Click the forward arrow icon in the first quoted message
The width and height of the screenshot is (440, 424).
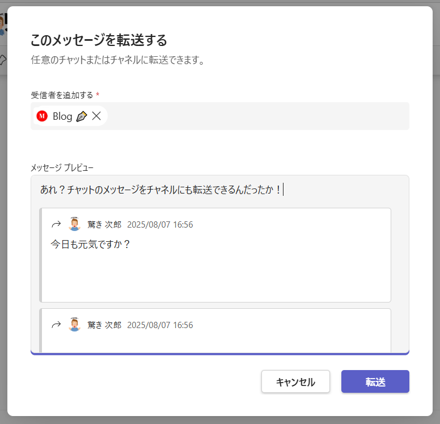pos(56,224)
